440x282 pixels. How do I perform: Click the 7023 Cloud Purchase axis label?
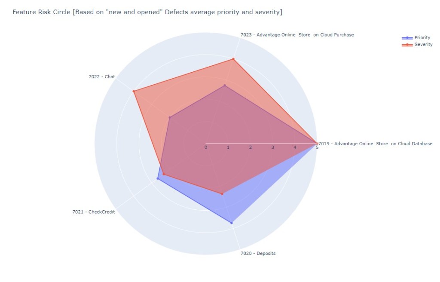click(x=297, y=35)
